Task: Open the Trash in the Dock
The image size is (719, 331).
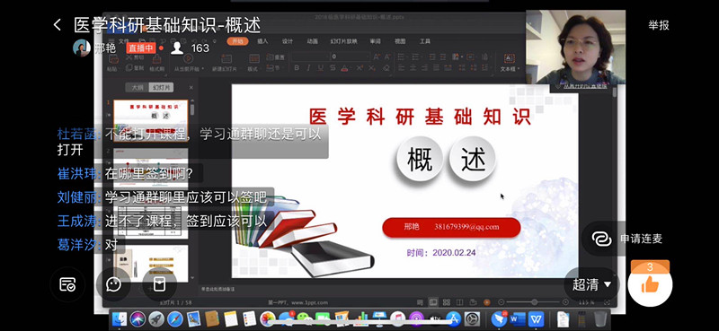Action: (x=599, y=318)
